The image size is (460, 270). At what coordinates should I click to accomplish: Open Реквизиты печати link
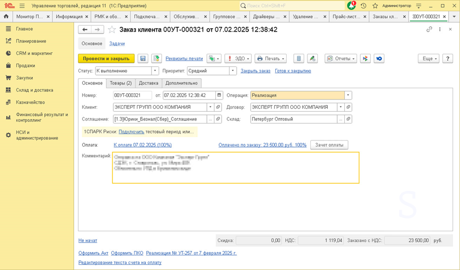[184, 58]
